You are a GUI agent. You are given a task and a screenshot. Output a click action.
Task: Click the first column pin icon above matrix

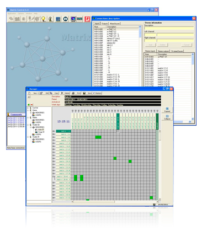(72, 111)
